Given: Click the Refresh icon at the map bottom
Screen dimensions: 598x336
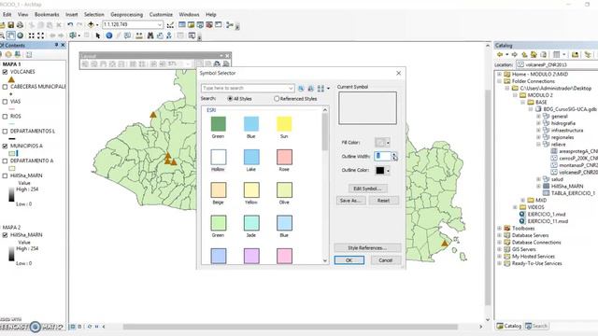Looking at the screenshot, I should click(x=90, y=327).
